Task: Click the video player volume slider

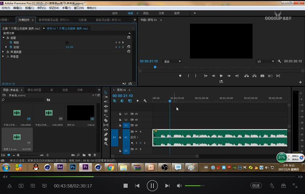Action: click(x=195, y=186)
